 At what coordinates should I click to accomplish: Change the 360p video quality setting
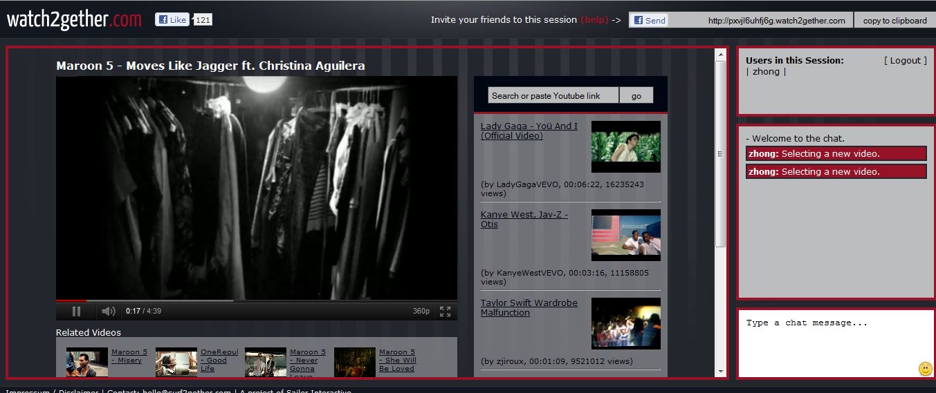pos(421,311)
